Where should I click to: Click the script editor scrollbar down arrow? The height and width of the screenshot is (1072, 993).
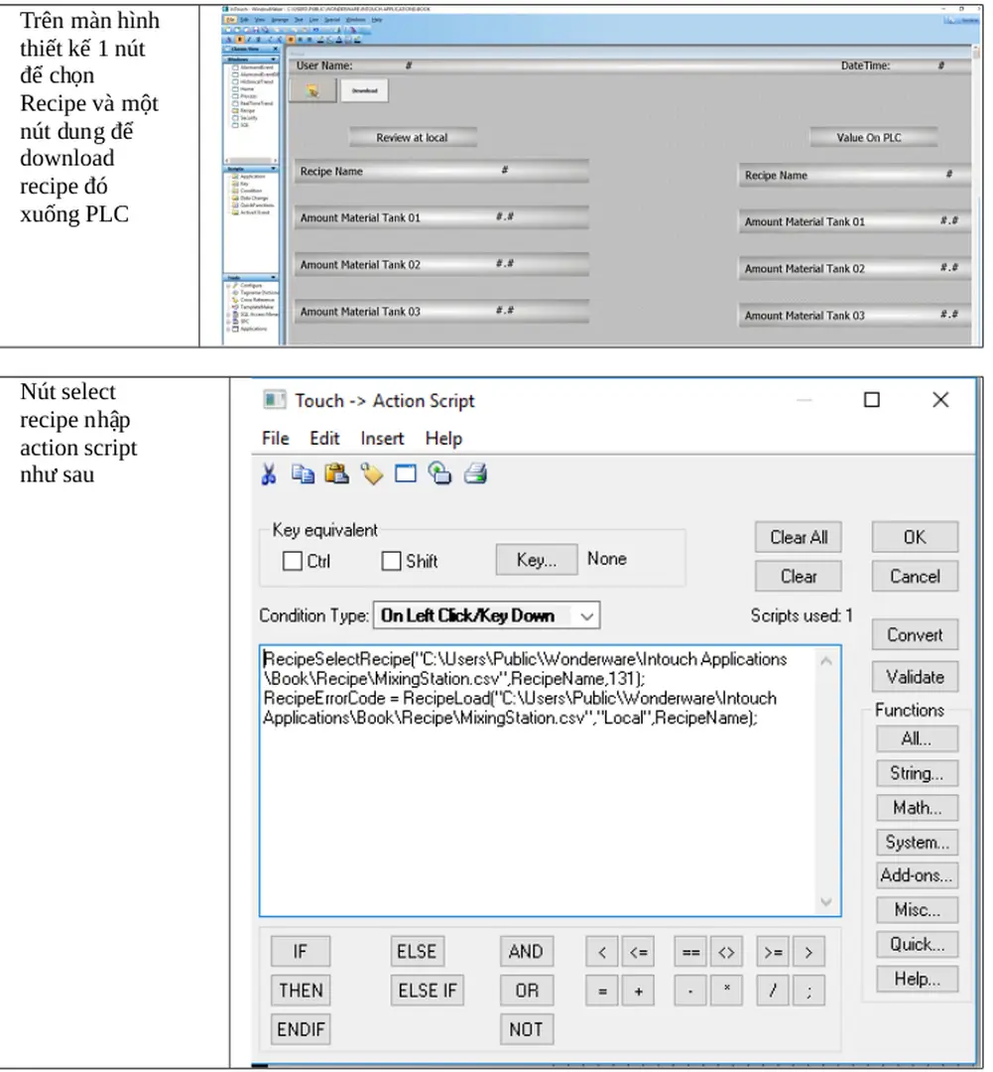point(826,902)
